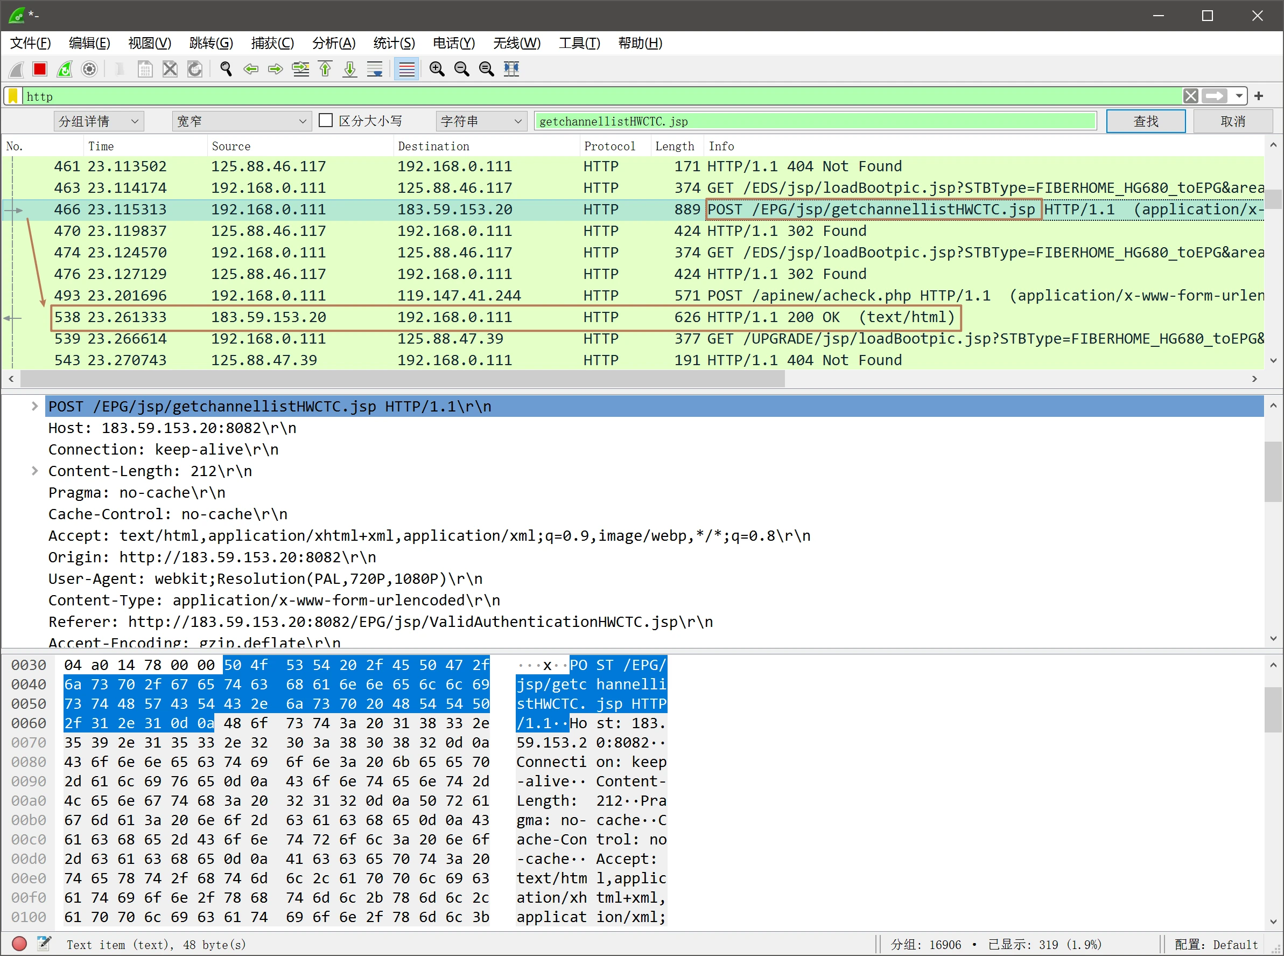Go to the first packet
This screenshot has height=956, width=1284.
[x=325, y=69]
